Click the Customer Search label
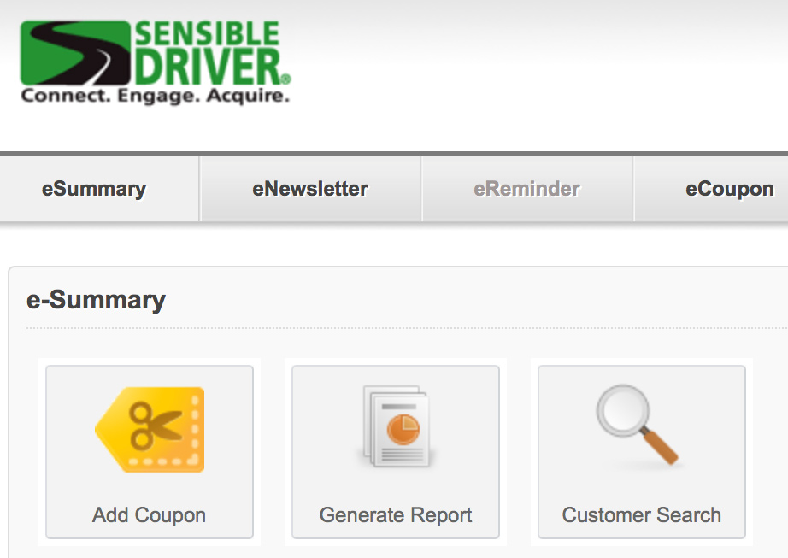 642,514
